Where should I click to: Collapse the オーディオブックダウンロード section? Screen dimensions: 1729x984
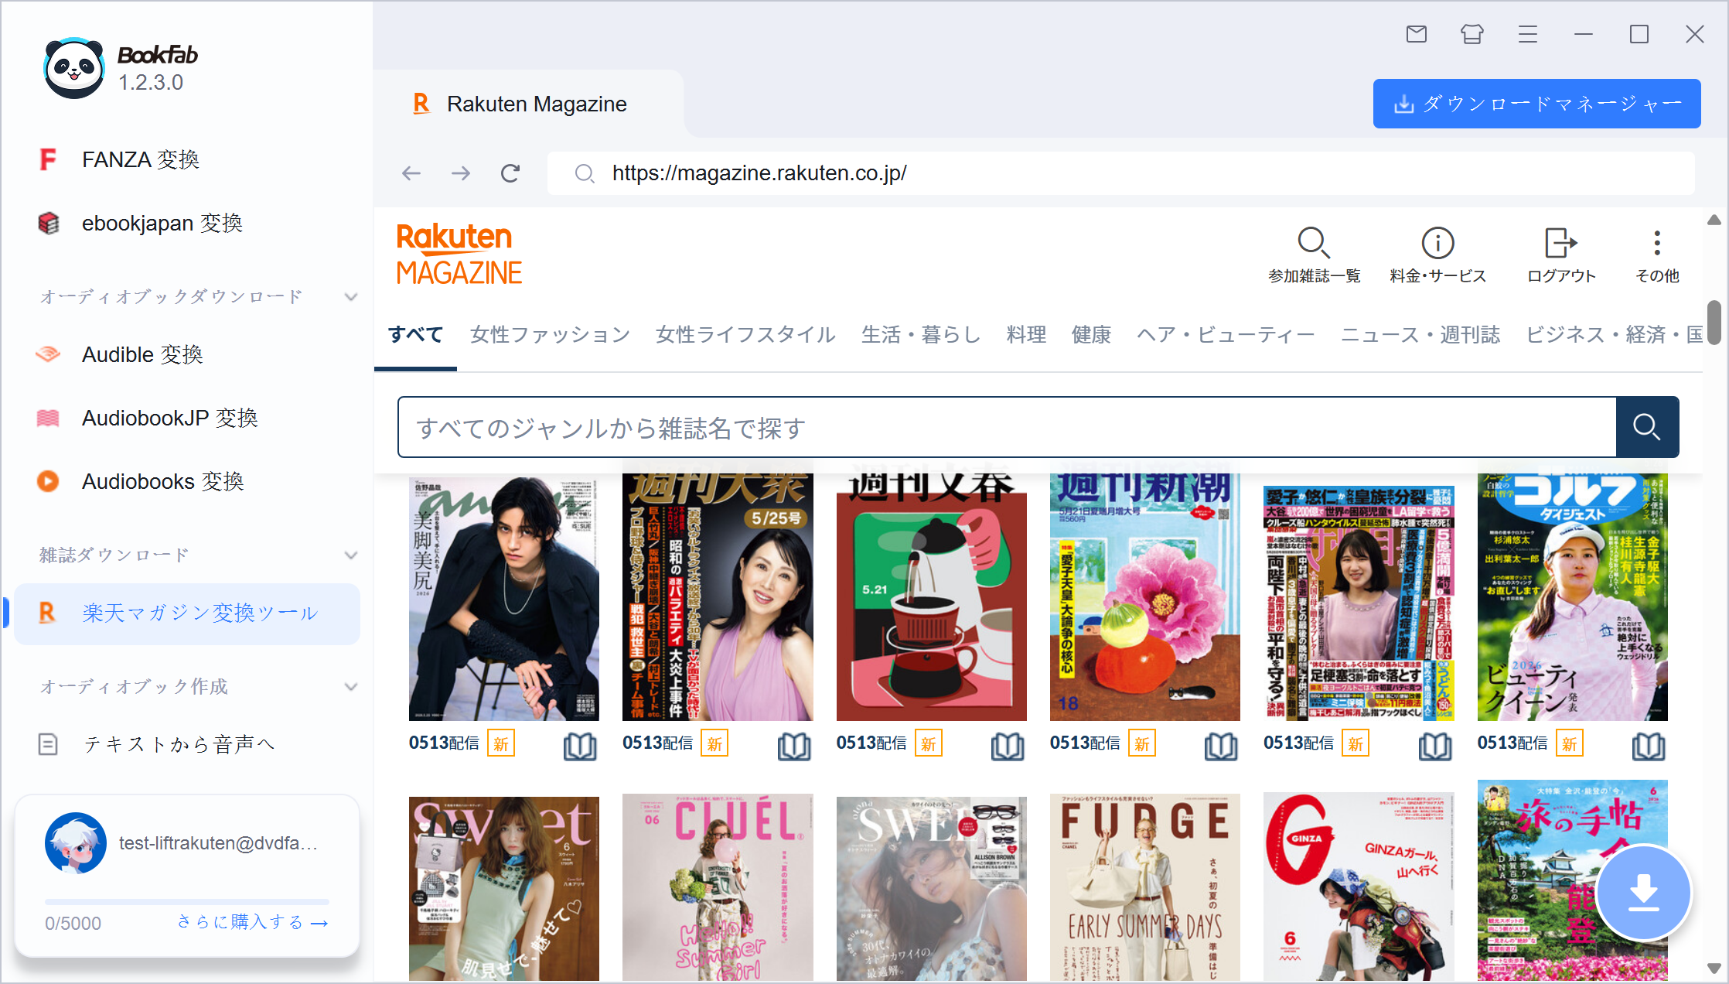[x=351, y=297]
